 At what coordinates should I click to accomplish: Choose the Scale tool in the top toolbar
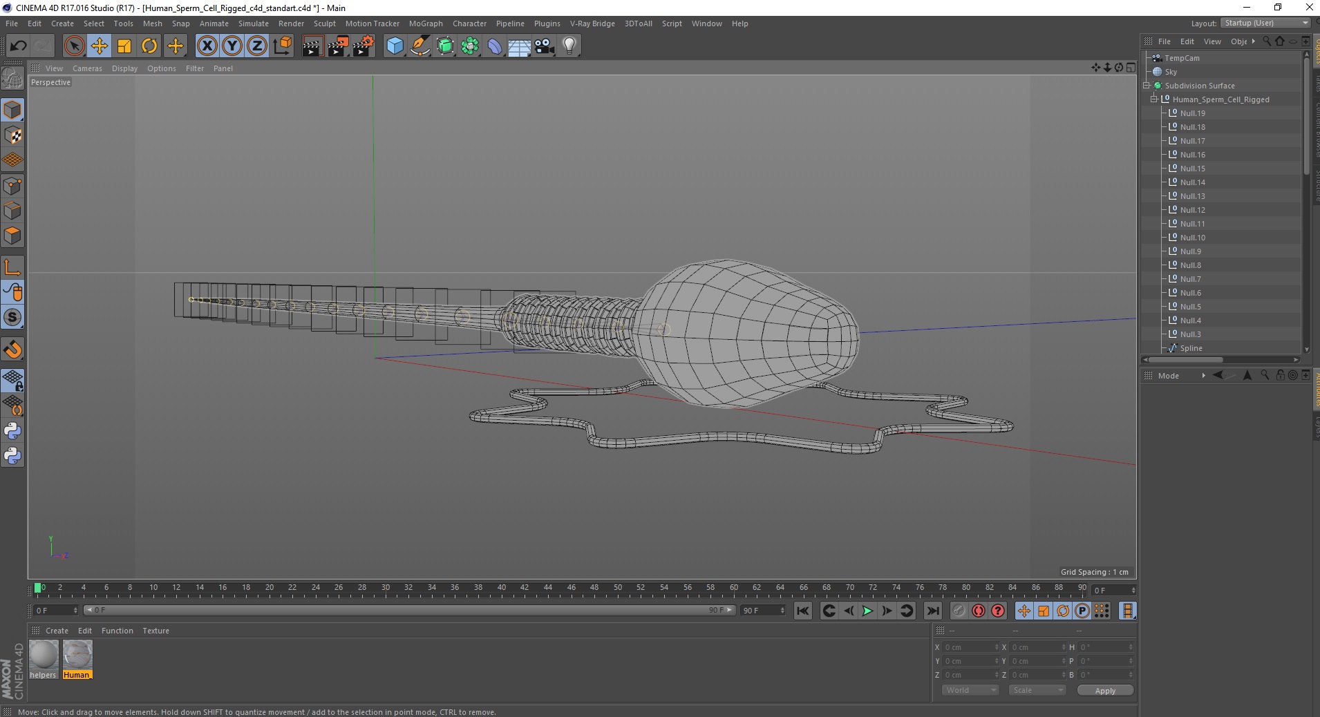pyautogui.click(x=124, y=46)
